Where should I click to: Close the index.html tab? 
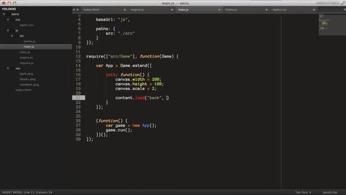pyautogui.click(x=125, y=10)
